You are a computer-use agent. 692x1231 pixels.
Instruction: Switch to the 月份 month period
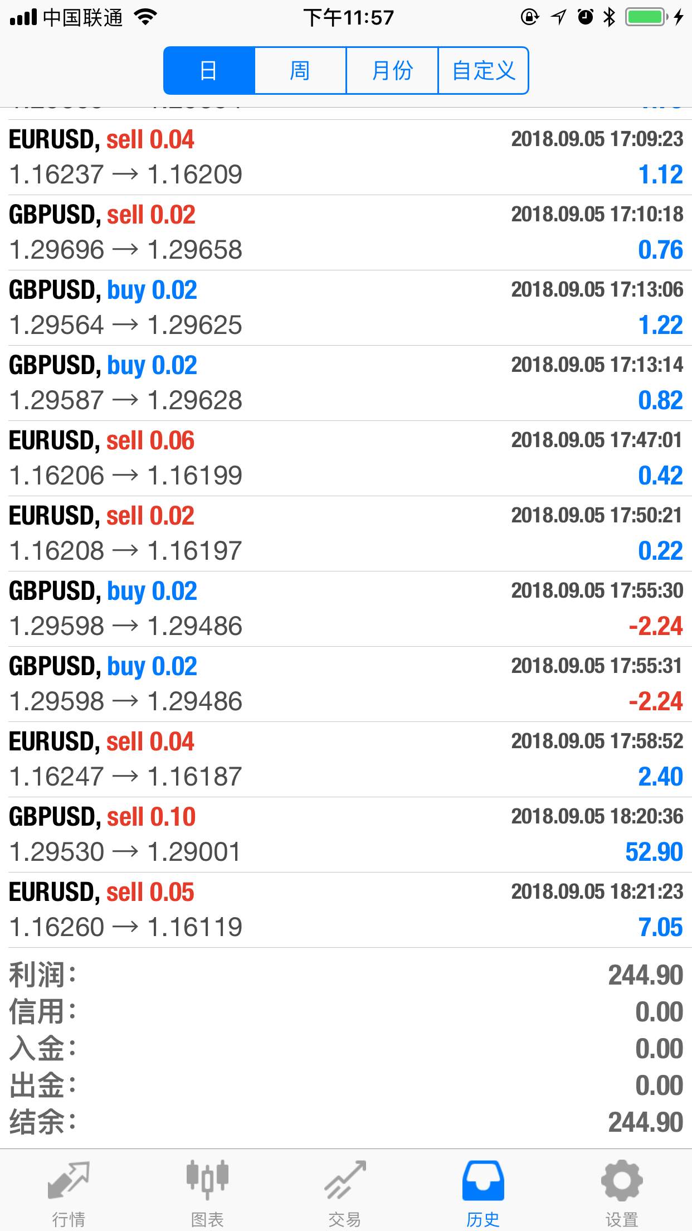[392, 71]
